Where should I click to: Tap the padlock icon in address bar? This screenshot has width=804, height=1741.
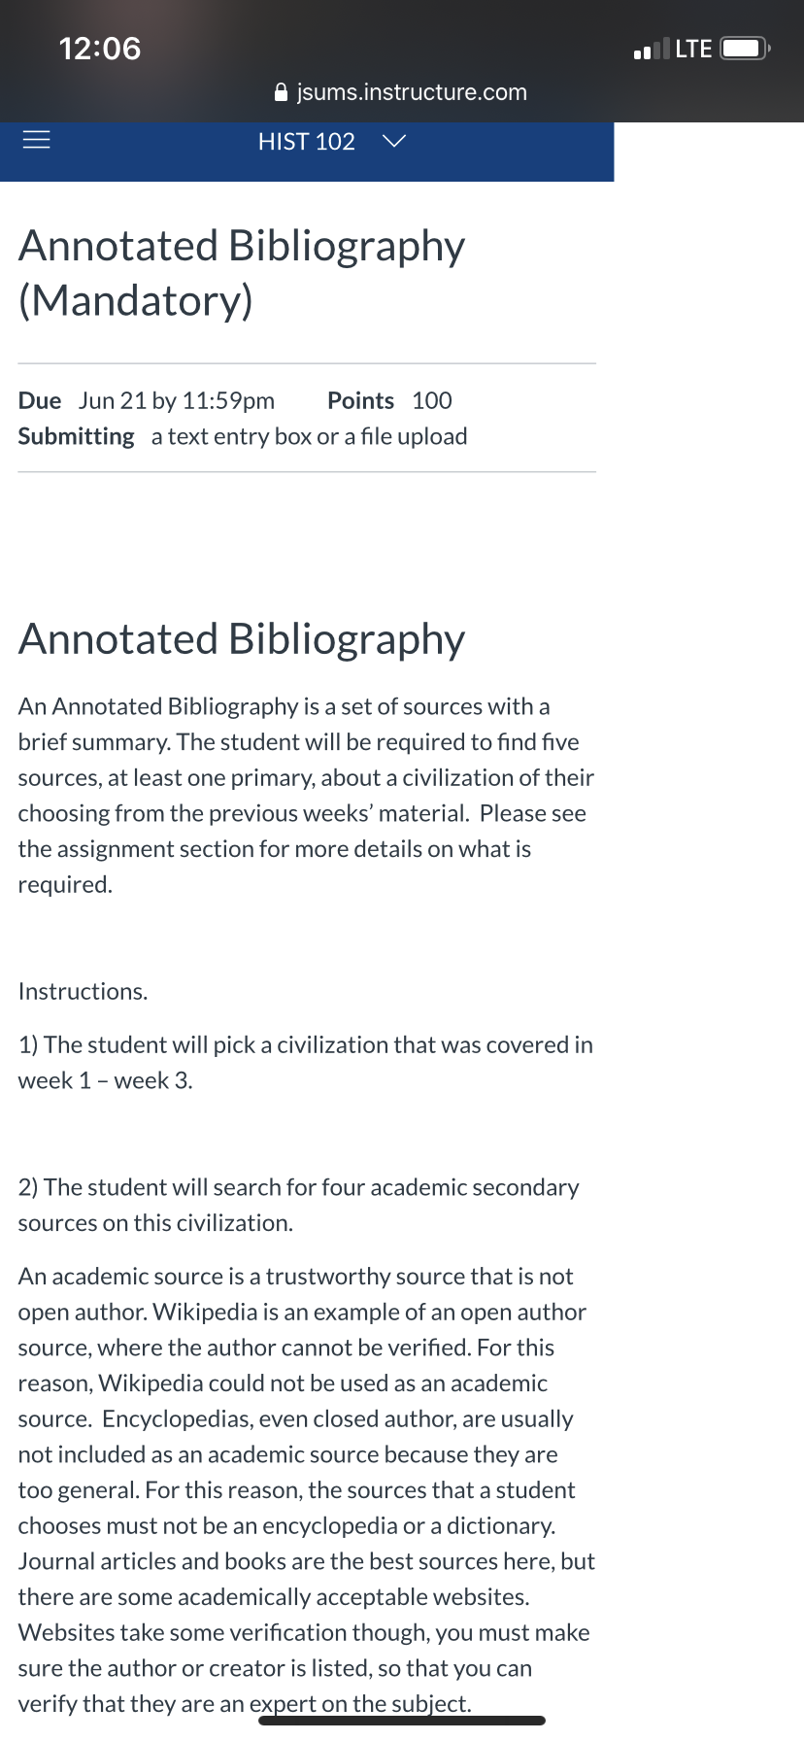(x=282, y=92)
